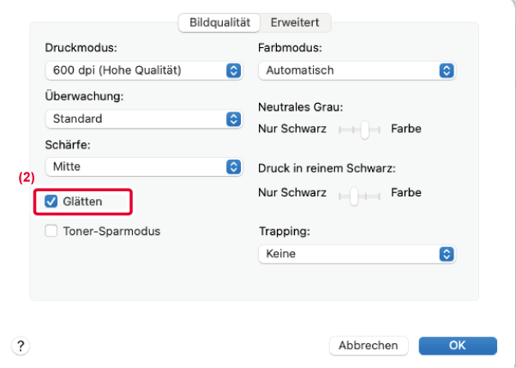This screenshot has width=516, height=368.
Task: Click the Neutrales Grau slider handle
Action: (365, 130)
